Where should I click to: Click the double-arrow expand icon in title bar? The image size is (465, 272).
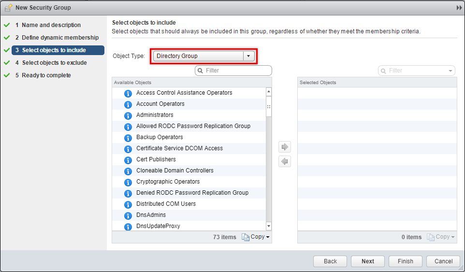pyautogui.click(x=459, y=8)
